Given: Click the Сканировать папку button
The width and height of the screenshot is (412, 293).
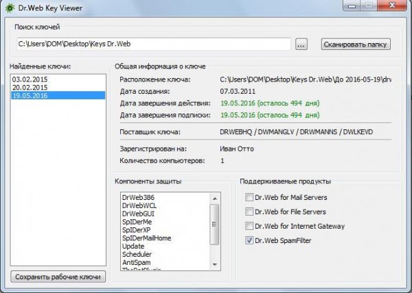Looking at the screenshot, I should tap(356, 44).
